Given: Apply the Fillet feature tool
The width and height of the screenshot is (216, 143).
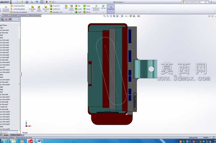Looking at the screenshot, I should point(66,7).
